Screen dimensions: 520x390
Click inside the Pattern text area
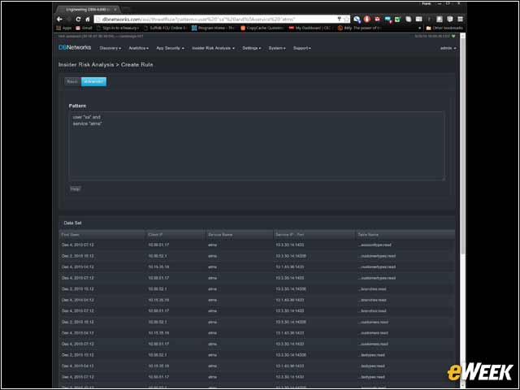pos(257,146)
